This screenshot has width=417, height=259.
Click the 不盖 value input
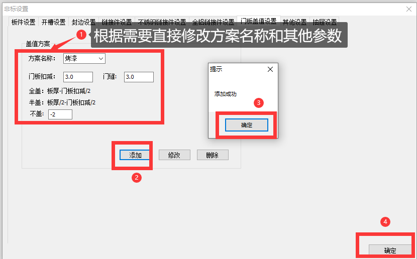point(60,114)
